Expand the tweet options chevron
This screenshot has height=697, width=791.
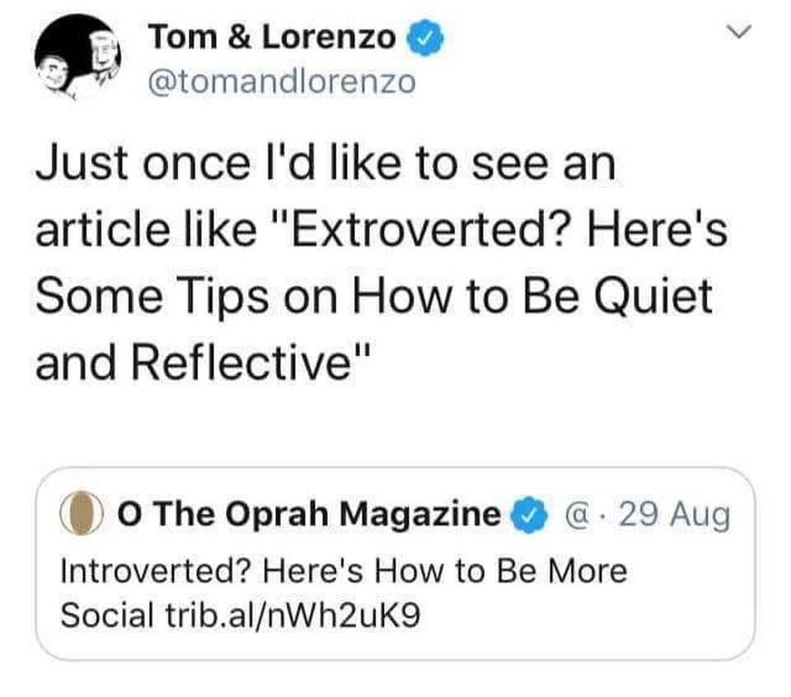pyautogui.click(x=738, y=32)
